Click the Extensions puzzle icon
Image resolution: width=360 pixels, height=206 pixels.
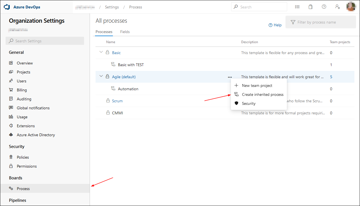tap(11, 126)
